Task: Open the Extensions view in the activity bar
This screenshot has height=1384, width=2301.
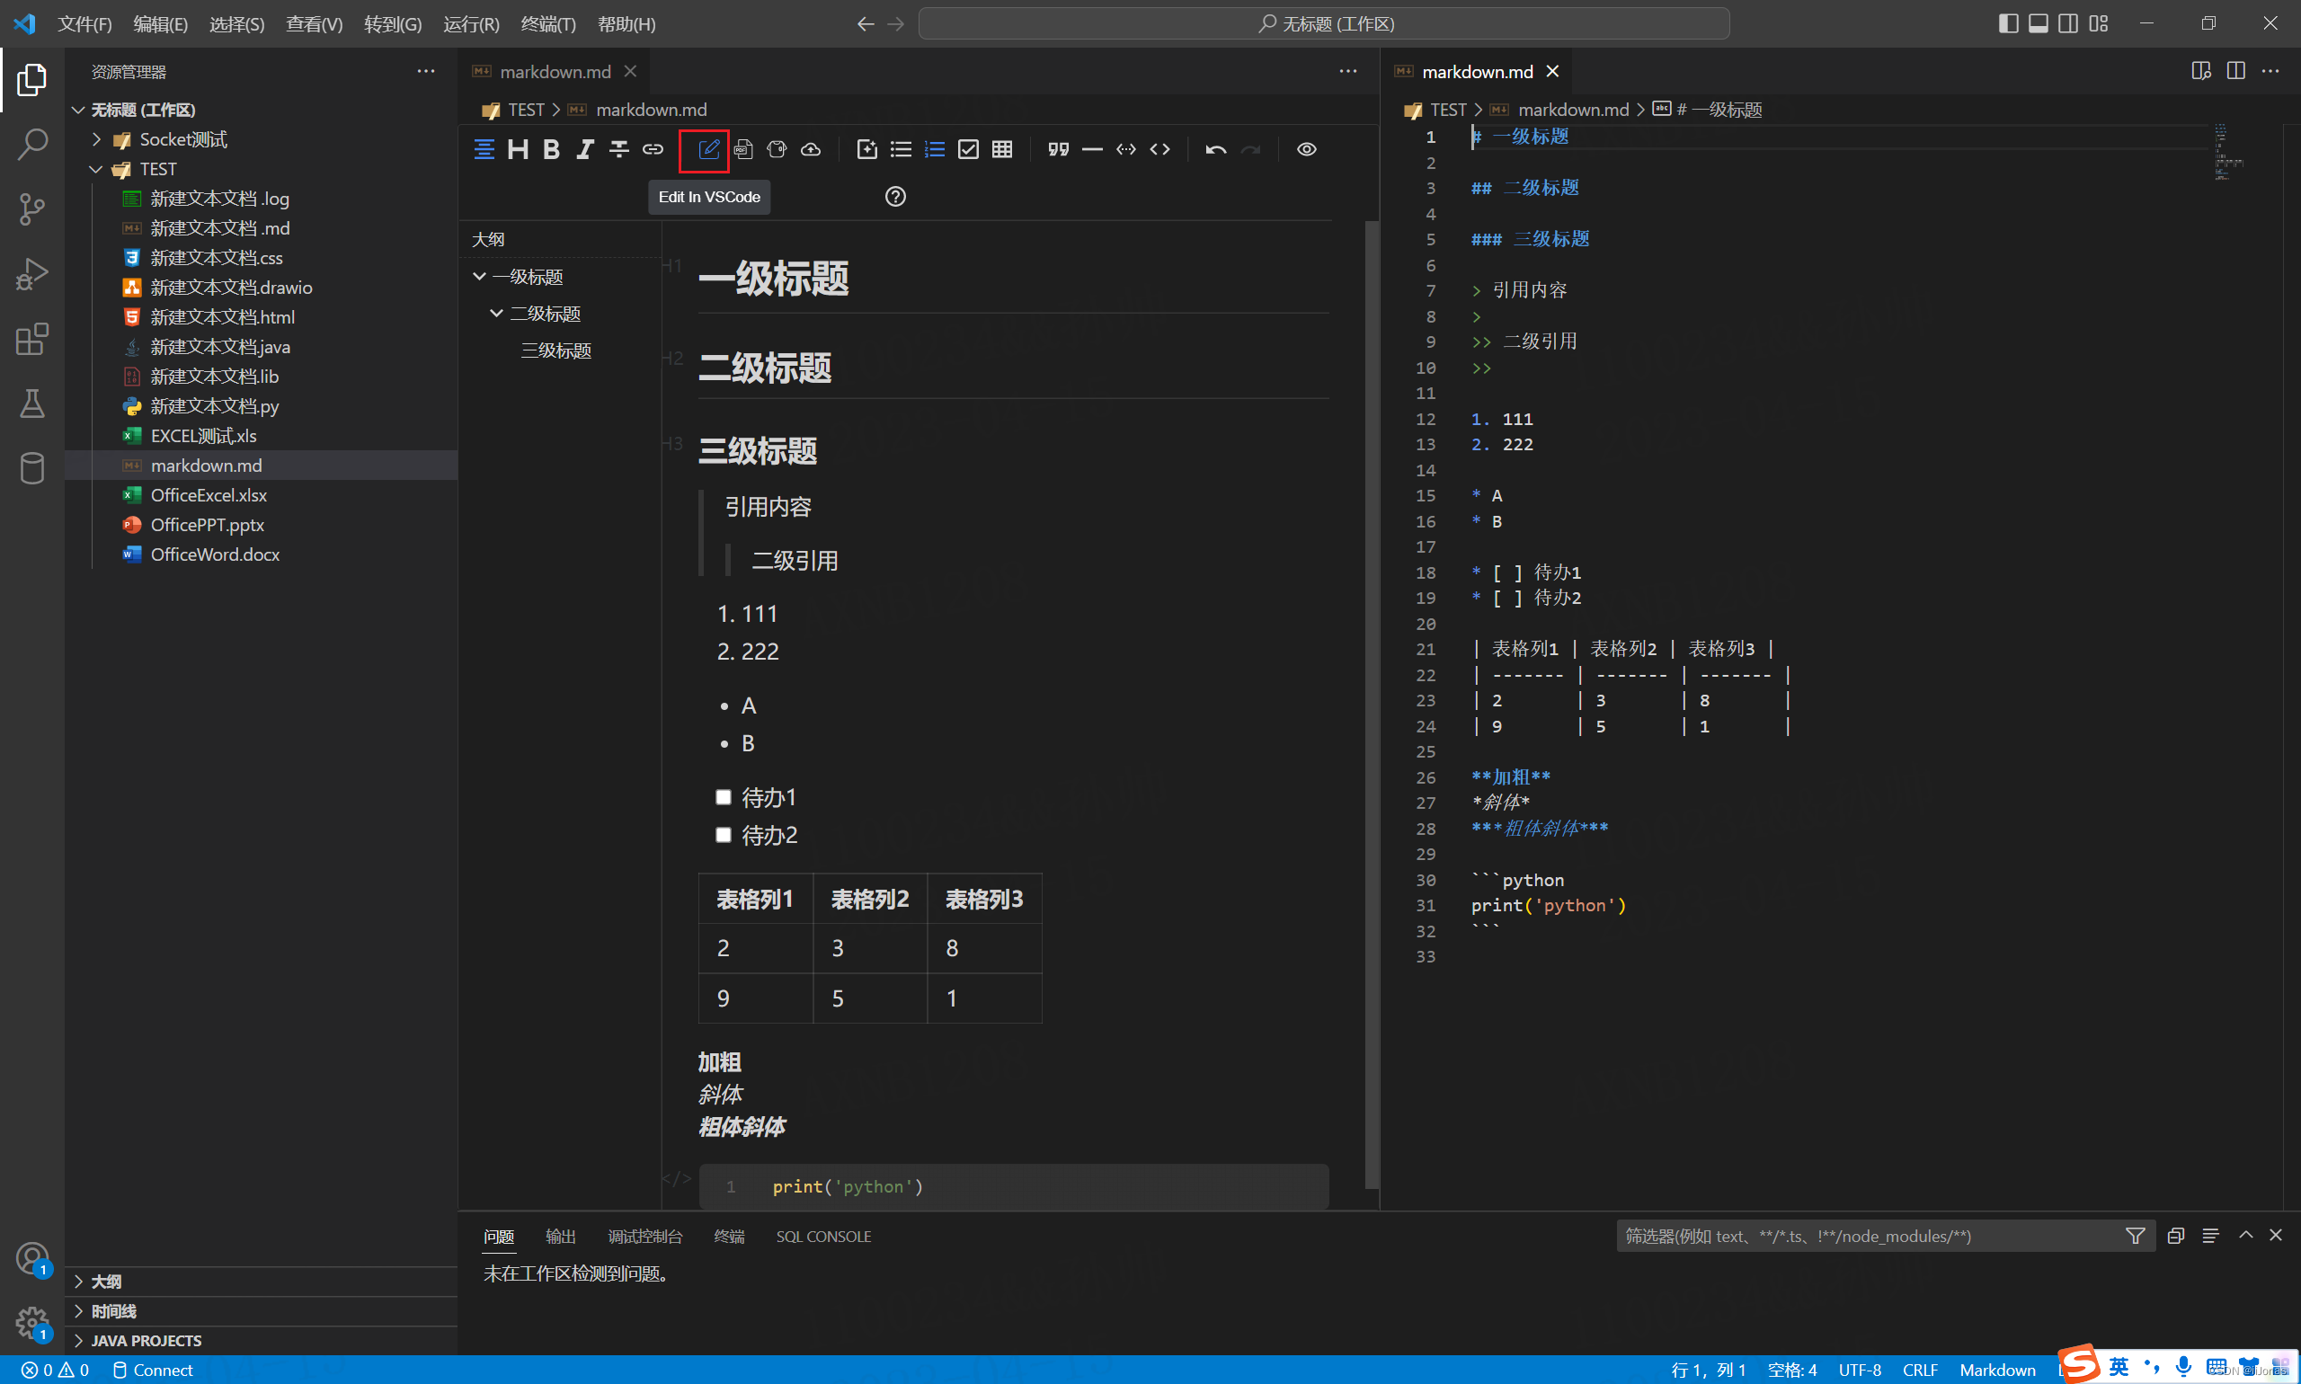Action: coord(31,340)
